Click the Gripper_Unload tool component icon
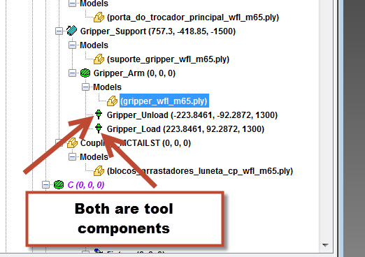 [99, 115]
